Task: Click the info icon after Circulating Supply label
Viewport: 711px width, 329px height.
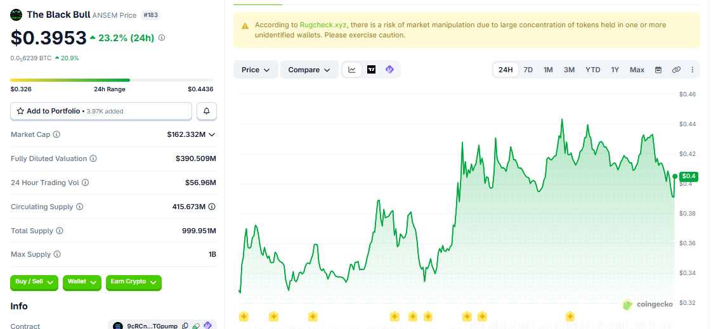Action: click(x=79, y=207)
